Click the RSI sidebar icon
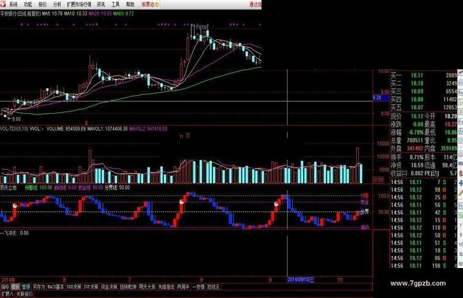463x298 pixels. pos(461,163)
